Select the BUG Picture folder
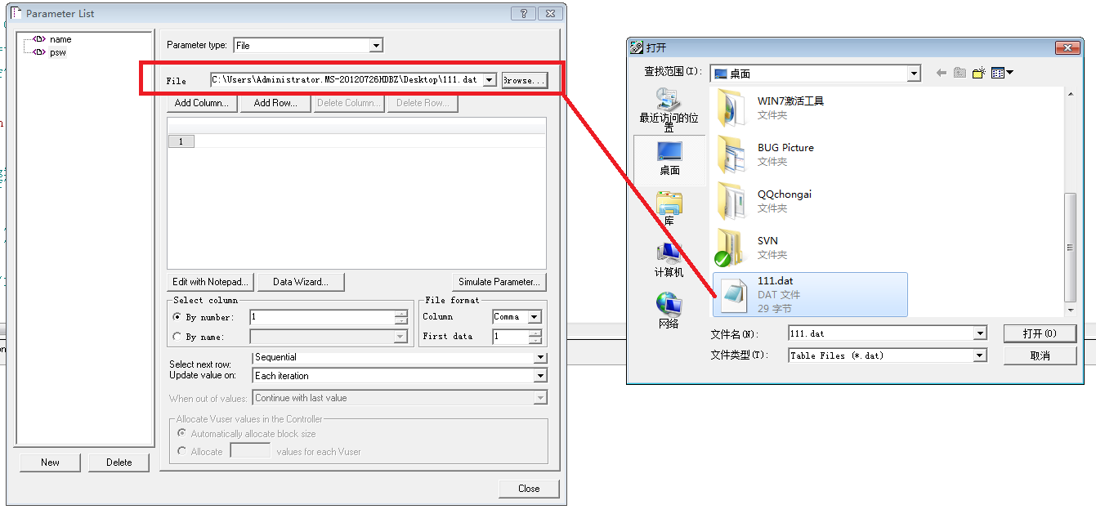The image size is (1096, 514). pyautogui.click(x=809, y=154)
